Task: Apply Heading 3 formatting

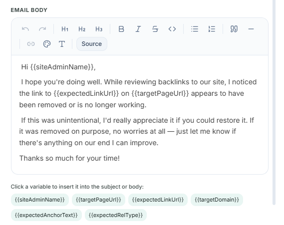Action: [x=99, y=29]
